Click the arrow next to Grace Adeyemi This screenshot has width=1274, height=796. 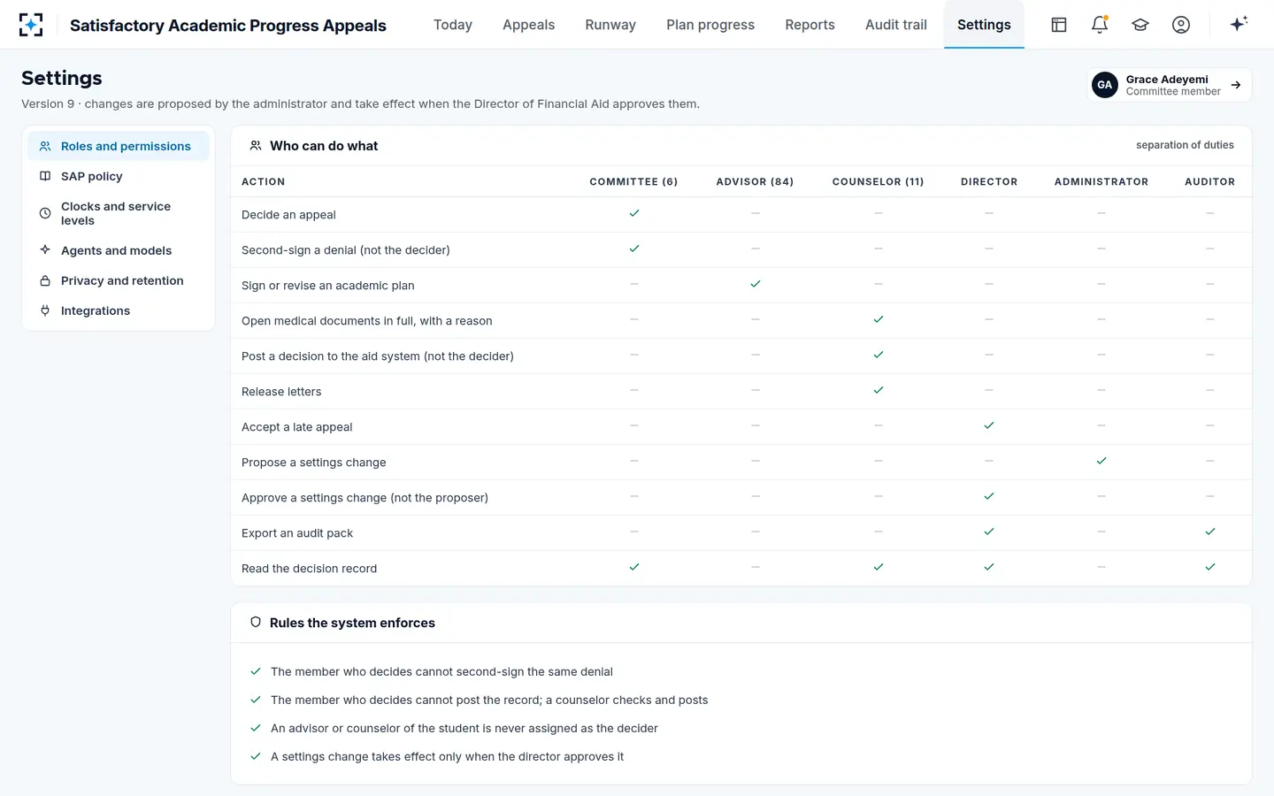(1236, 85)
